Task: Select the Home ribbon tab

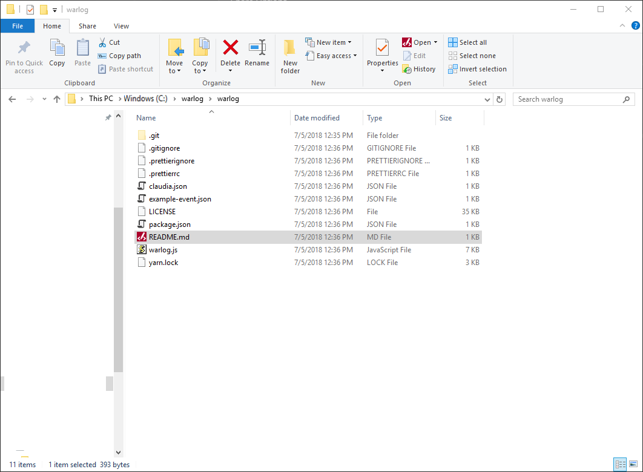Action: pos(52,26)
